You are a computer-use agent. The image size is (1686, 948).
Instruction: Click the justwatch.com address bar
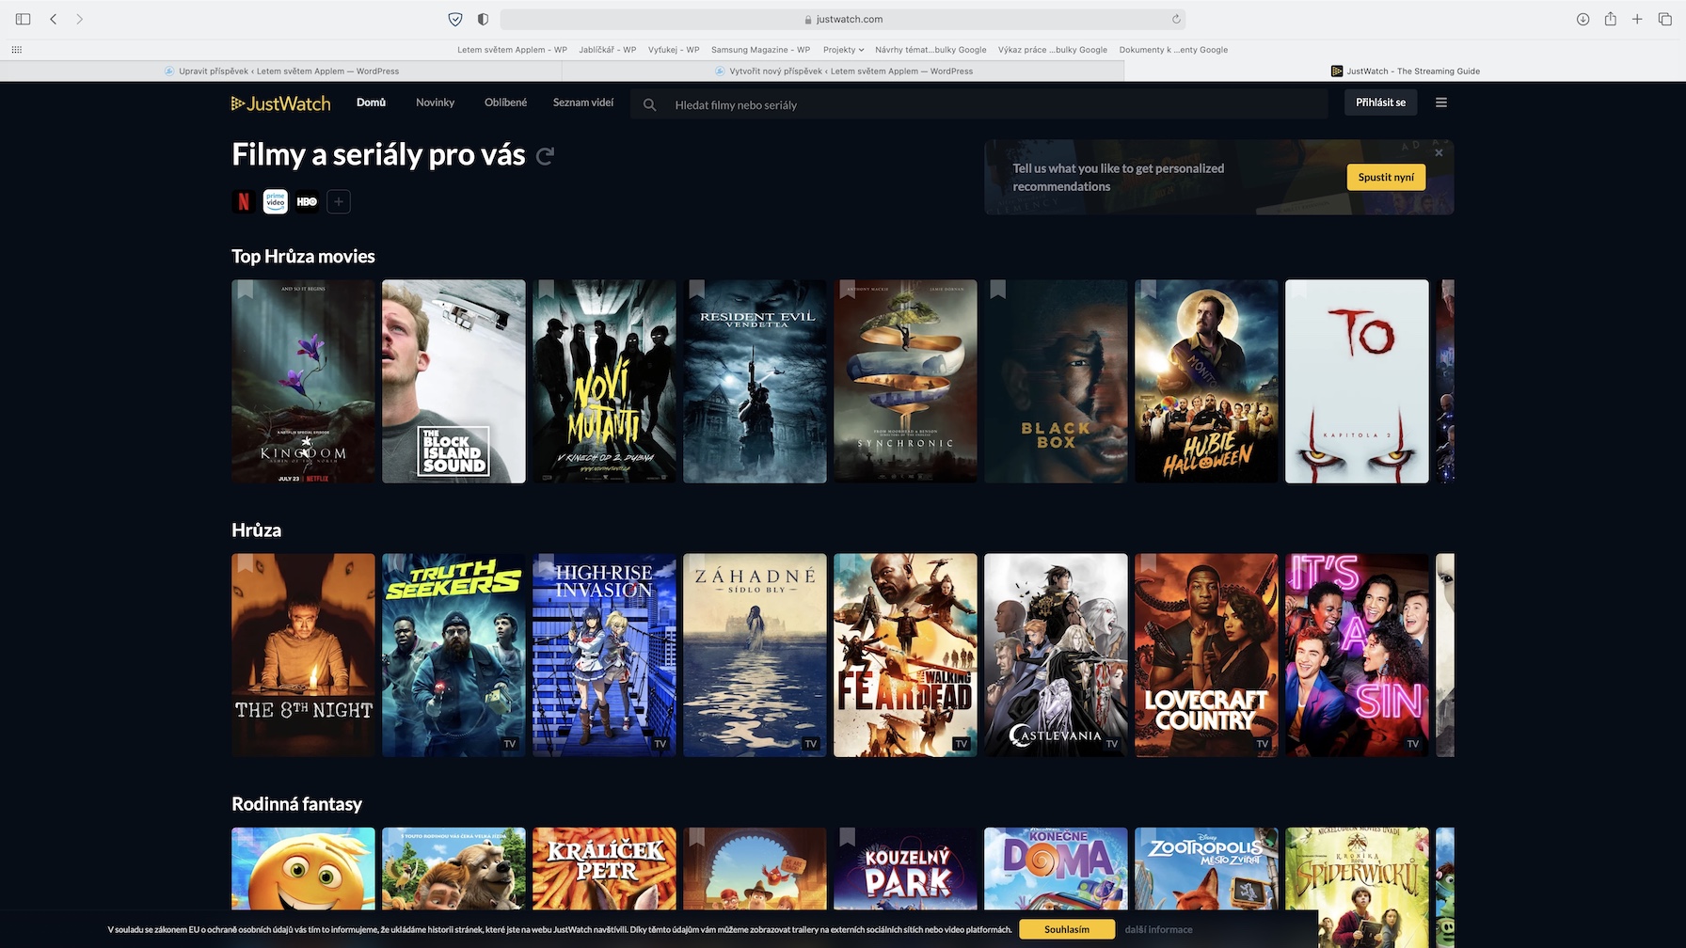pos(842,19)
